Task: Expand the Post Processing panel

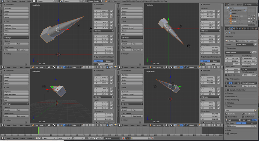Action: pos(233,100)
